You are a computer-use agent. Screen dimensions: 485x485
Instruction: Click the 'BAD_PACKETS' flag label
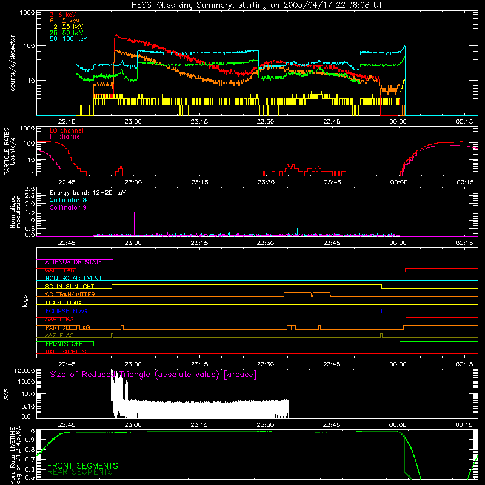pyautogui.click(x=66, y=352)
